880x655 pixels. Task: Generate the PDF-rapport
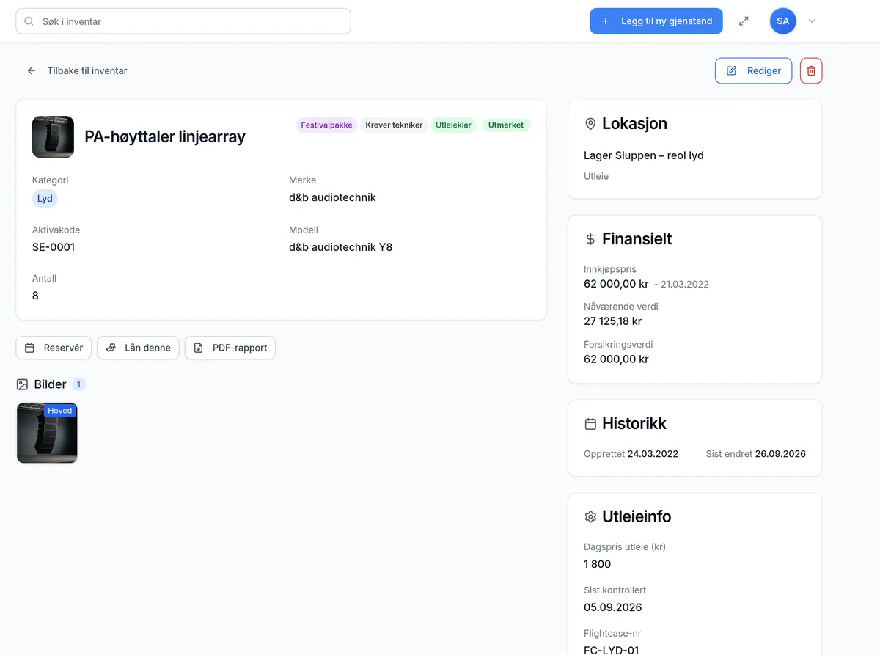pyautogui.click(x=230, y=348)
